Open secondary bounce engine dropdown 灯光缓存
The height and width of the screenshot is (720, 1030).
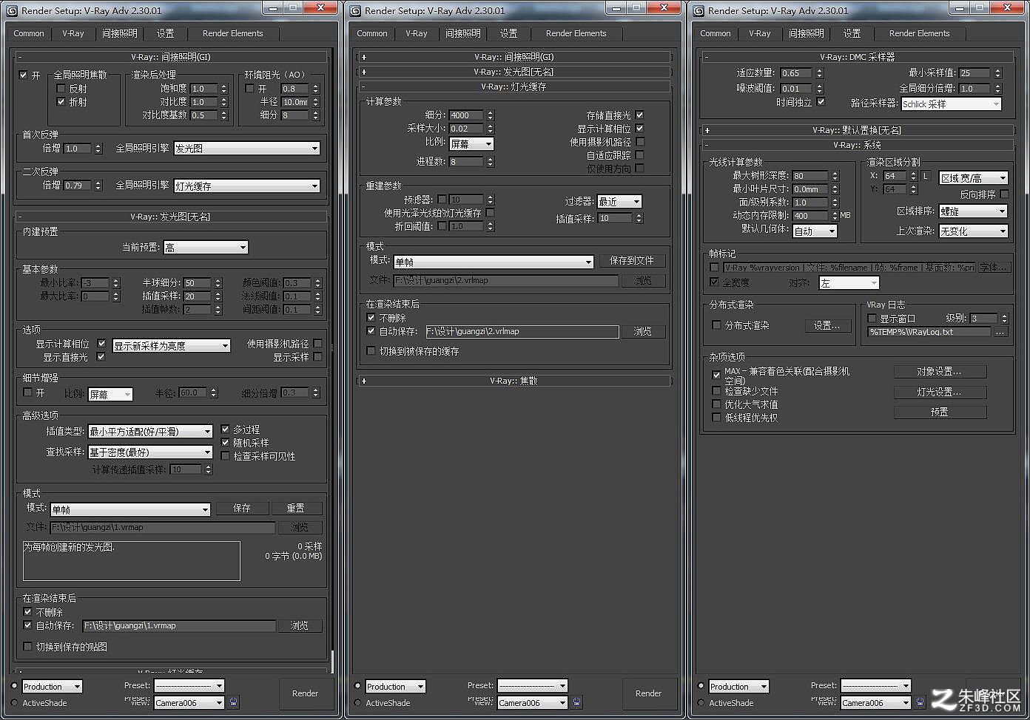pos(247,186)
